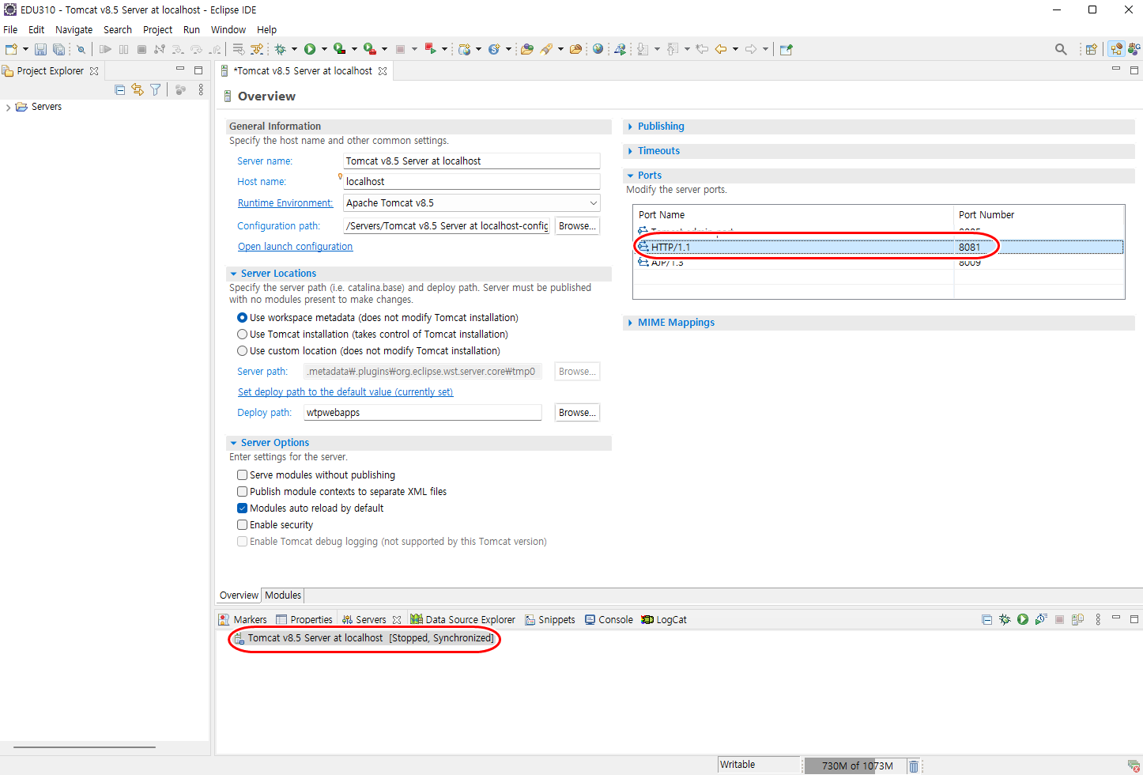1143x775 pixels.
Task: Open the File menu
Action: (x=10, y=29)
